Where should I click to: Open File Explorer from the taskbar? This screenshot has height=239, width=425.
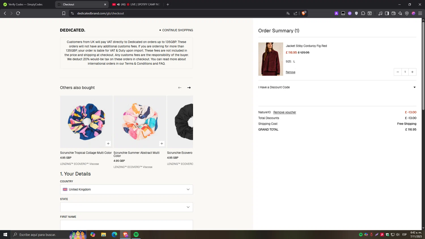(103, 234)
